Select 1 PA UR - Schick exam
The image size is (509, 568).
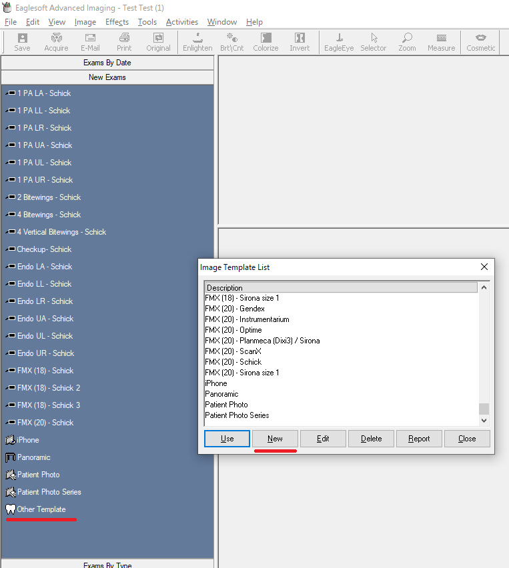[x=45, y=180]
